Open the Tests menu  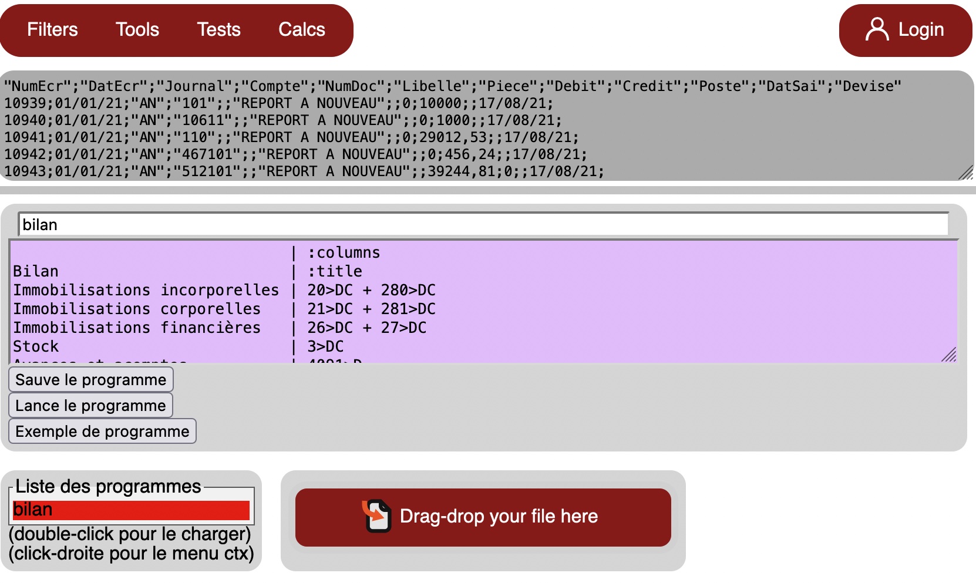[x=218, y=29]
